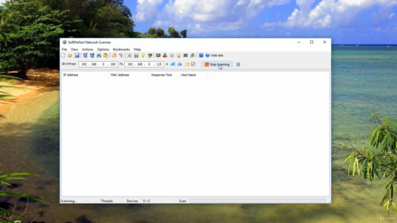Click the light bulb icon

point(143,55)
